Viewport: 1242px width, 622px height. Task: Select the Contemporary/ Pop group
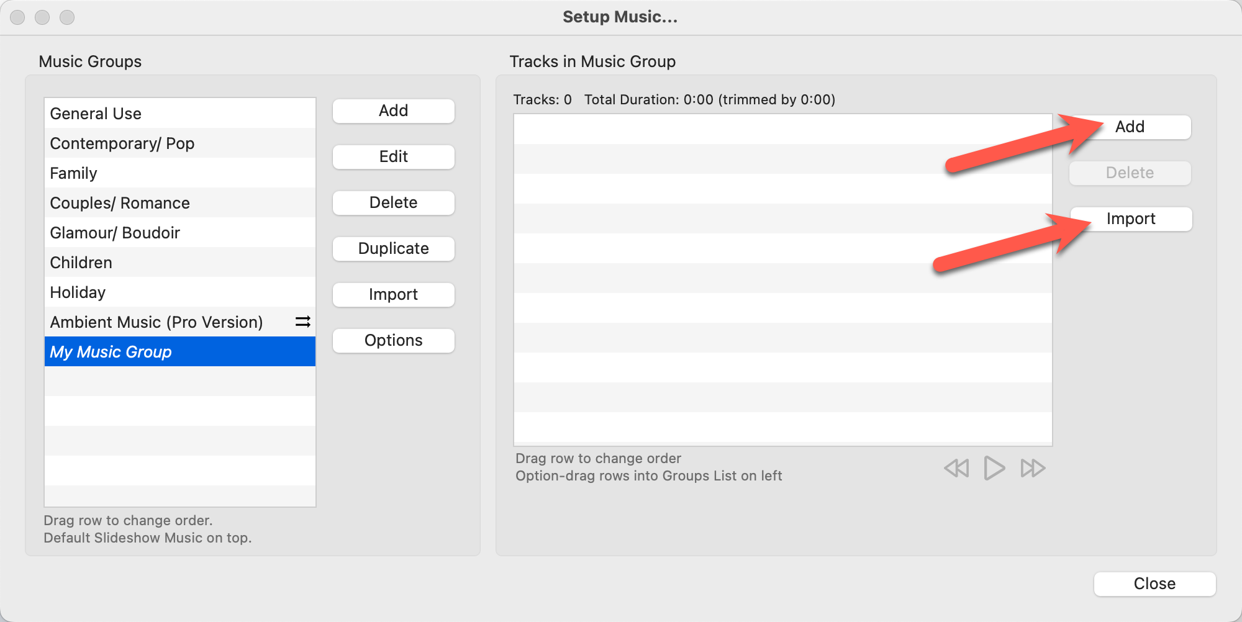(122, 143)
